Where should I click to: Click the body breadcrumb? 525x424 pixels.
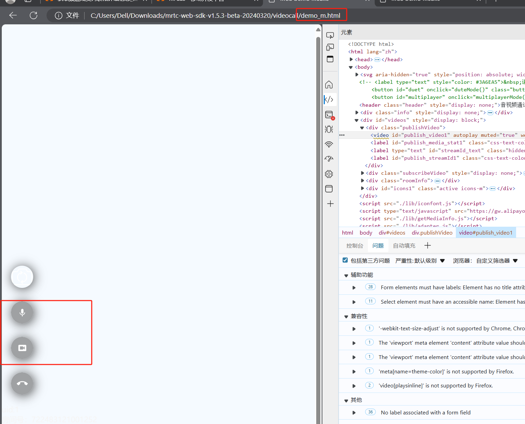pos(366,233)
